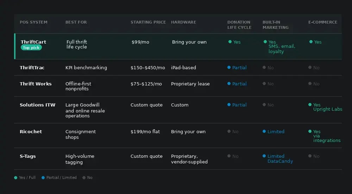Click Thrift Works' gray marketing No dot
The height and width of the screenshot is (194, 352).
pyautogui.click(x=264, y=84)
